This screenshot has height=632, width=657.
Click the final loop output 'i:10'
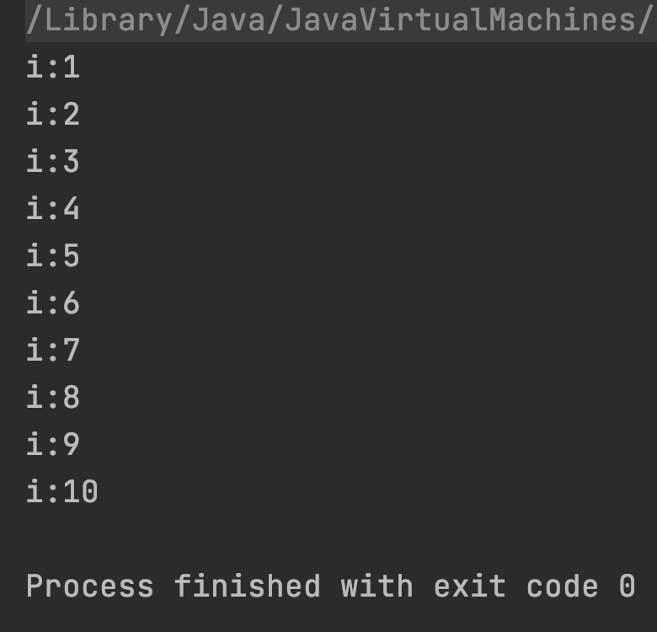pos(62,491)
